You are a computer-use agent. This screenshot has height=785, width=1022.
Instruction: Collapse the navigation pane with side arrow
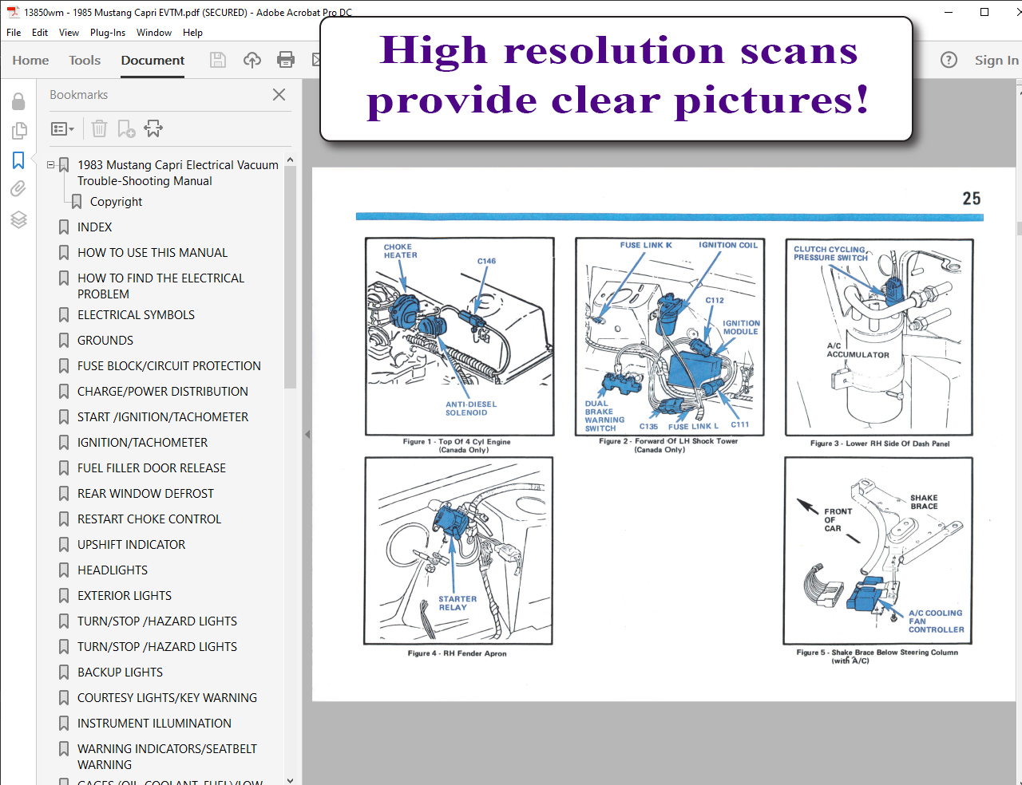click(307, 435)
